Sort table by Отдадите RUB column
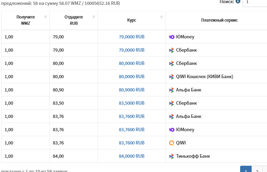Screen dimensions: 267x172 coord(94,17)
